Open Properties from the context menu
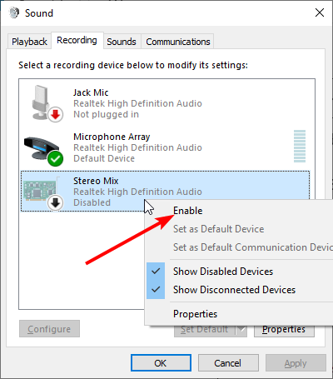The width and height of the screenshot is (333, 379). coord(195,314)
